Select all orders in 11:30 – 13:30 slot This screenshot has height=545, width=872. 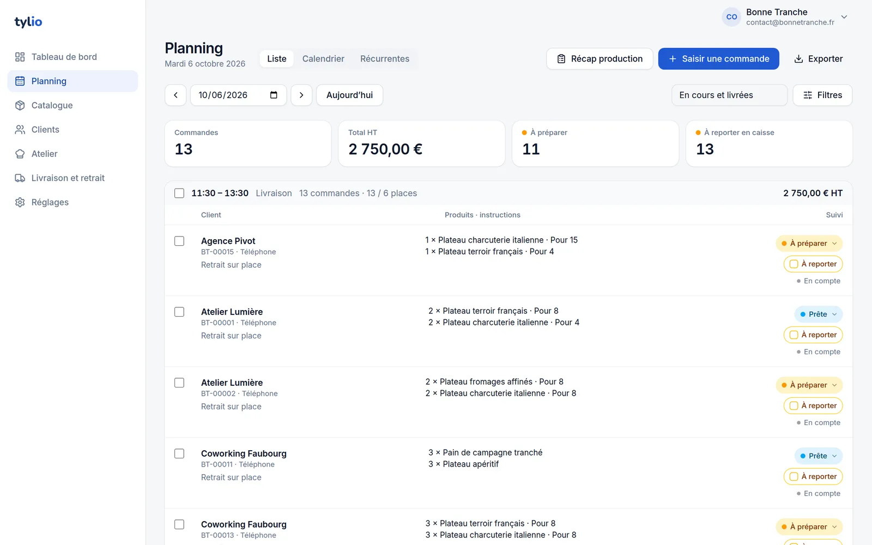[x=179, y=193]
